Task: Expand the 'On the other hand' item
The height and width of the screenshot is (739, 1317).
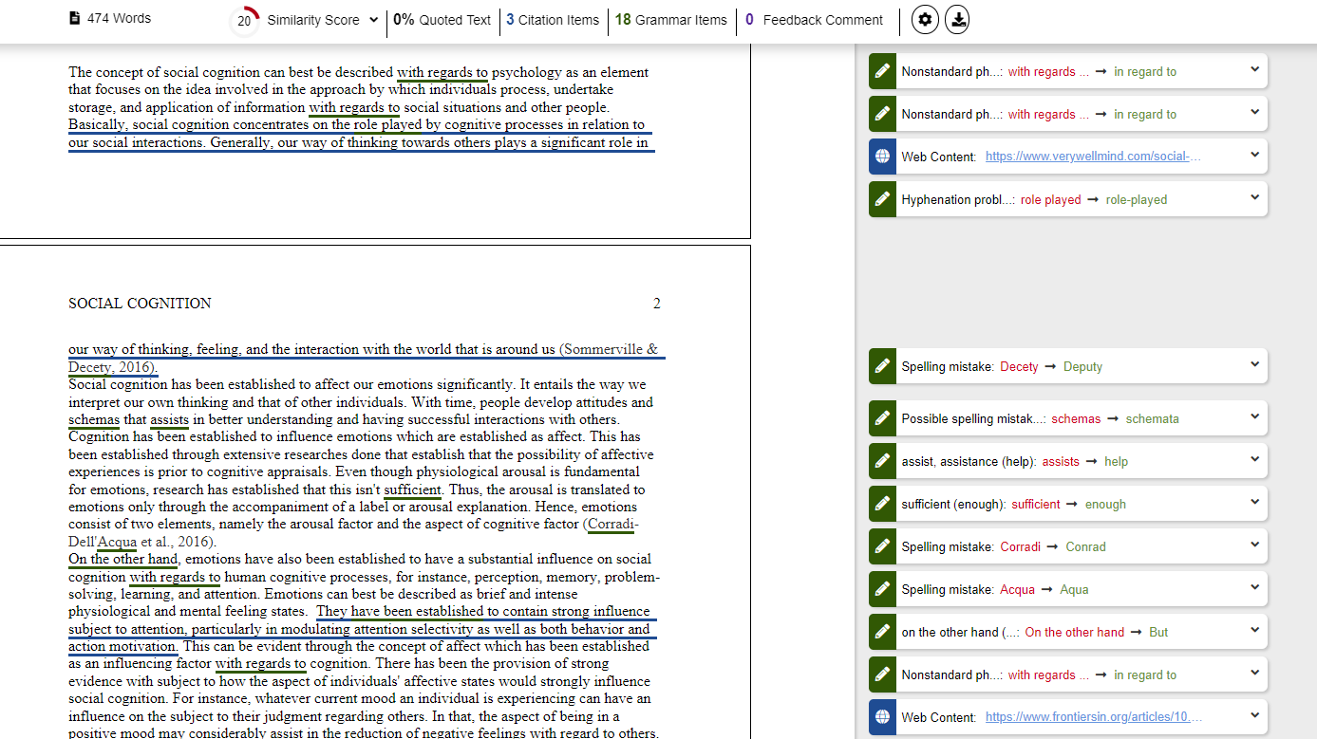Action: (1254, 630)
